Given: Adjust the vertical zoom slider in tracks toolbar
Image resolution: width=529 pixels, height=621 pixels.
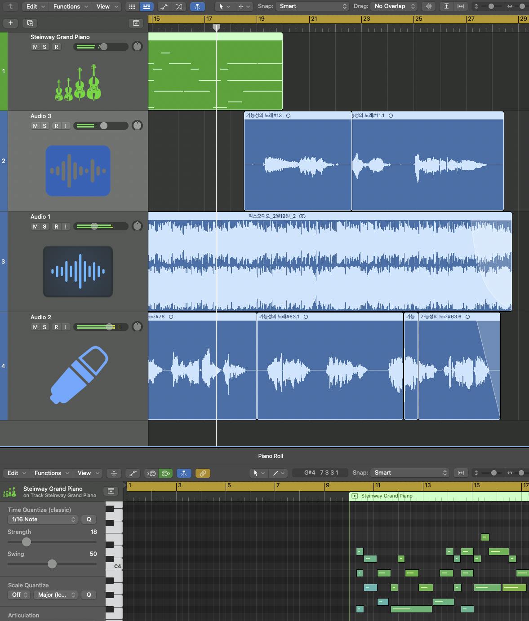Looking at the screenshot, I should [491, 6].
